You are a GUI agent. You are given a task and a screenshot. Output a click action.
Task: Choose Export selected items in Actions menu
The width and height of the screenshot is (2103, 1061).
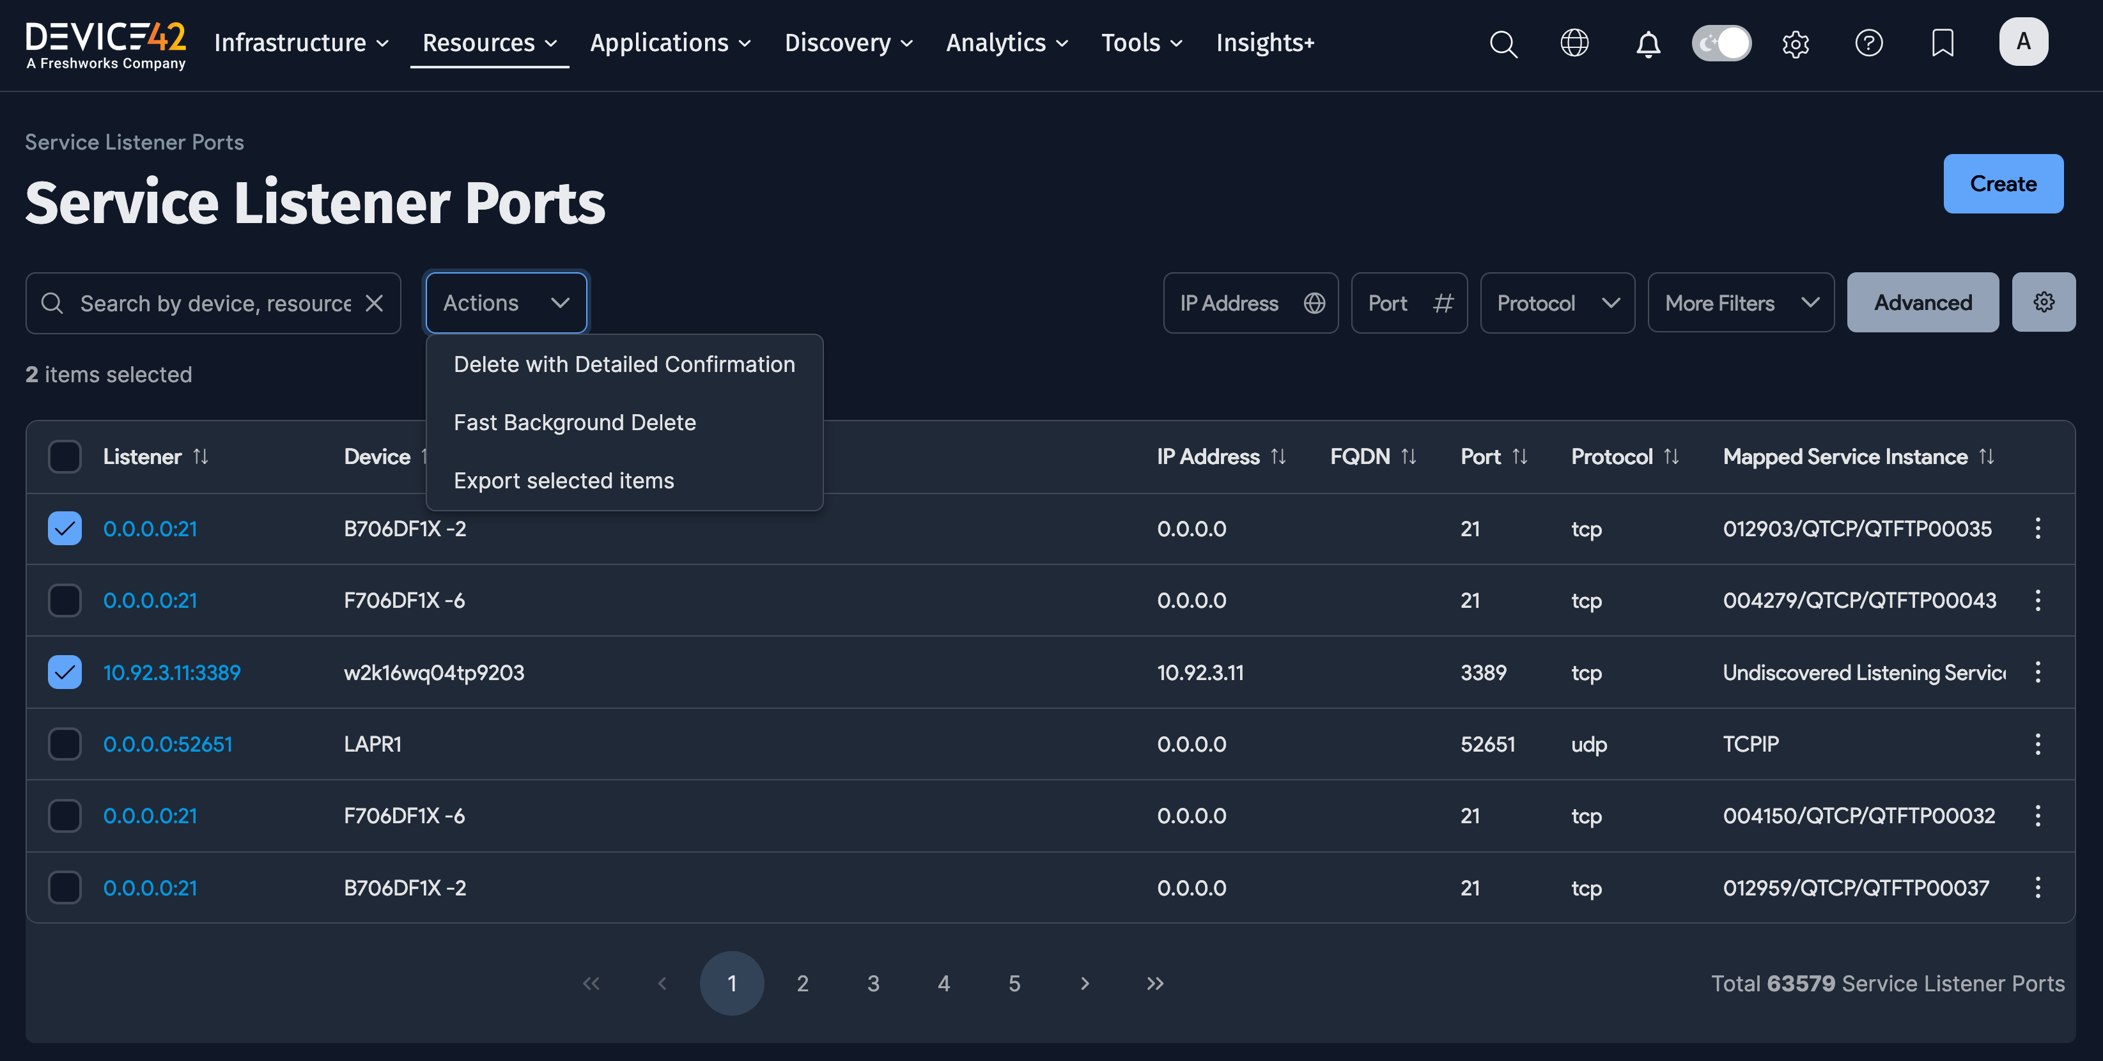click(564, 480)
